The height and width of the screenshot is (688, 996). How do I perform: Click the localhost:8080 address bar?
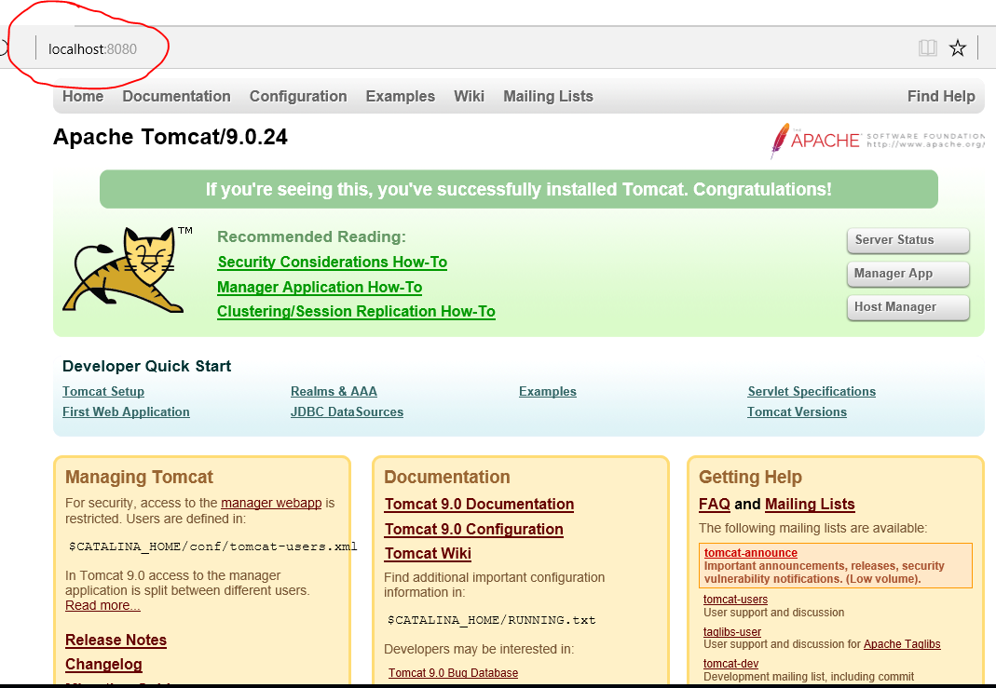(x=93, y=48)
